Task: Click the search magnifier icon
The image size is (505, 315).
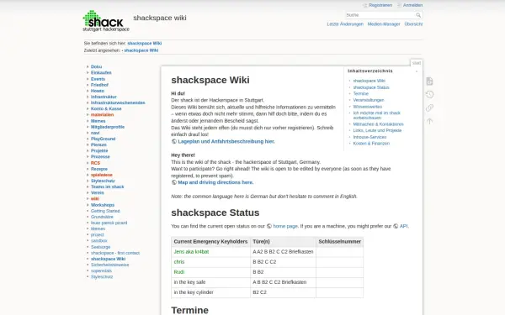Action: pos(418,15)
